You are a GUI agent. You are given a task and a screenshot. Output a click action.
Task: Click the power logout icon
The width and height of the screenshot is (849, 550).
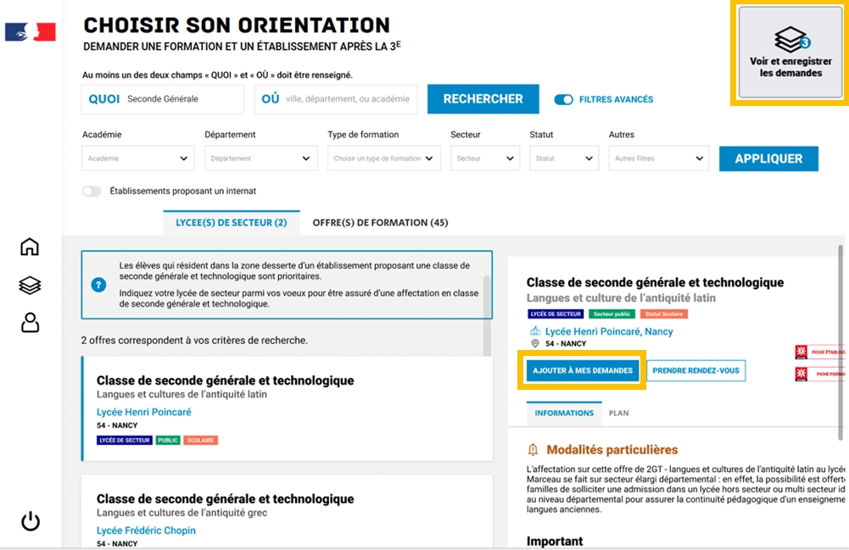pos(31,521)
